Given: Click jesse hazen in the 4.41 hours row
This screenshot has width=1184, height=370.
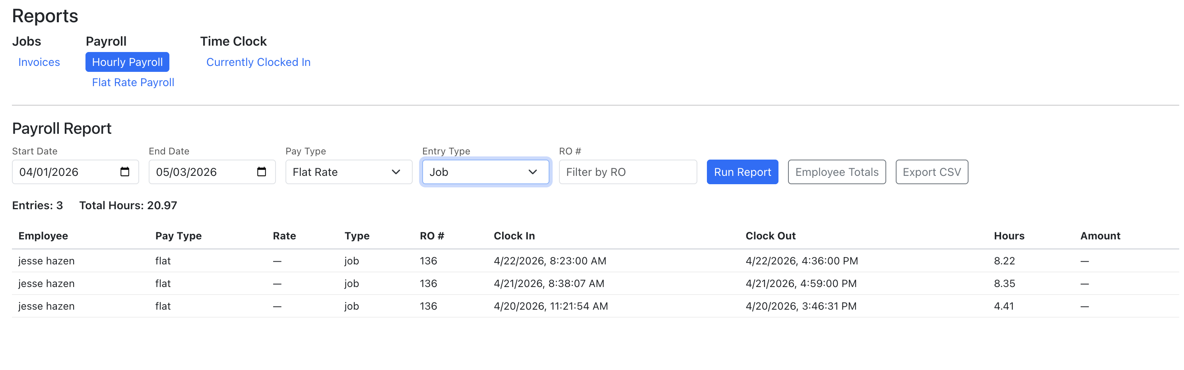Looking at the screenshot, I should pyautogui.click(x=47, y=306).
